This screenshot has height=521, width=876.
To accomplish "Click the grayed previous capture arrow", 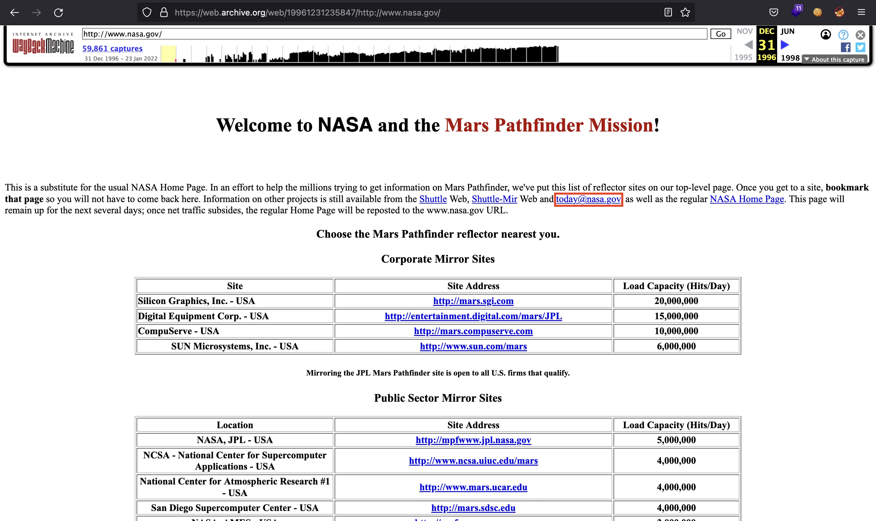I will (x=748, y=45).
